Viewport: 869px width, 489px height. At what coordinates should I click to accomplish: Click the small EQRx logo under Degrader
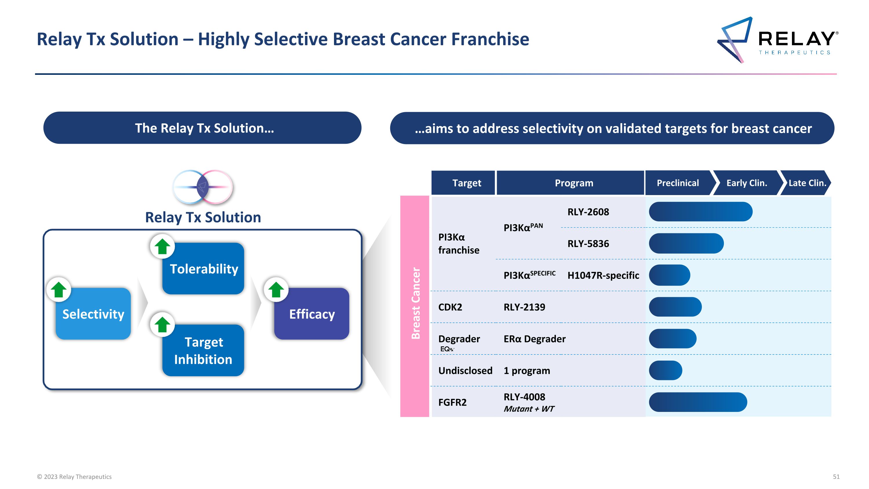[447, 349]
